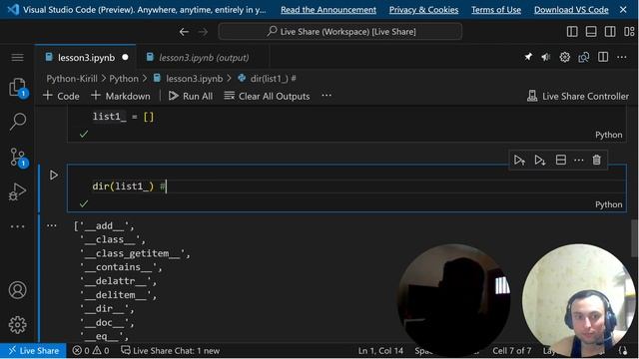Open the errors and warnings status item
This screenshot has width=639, height=359.
[91, 350]
